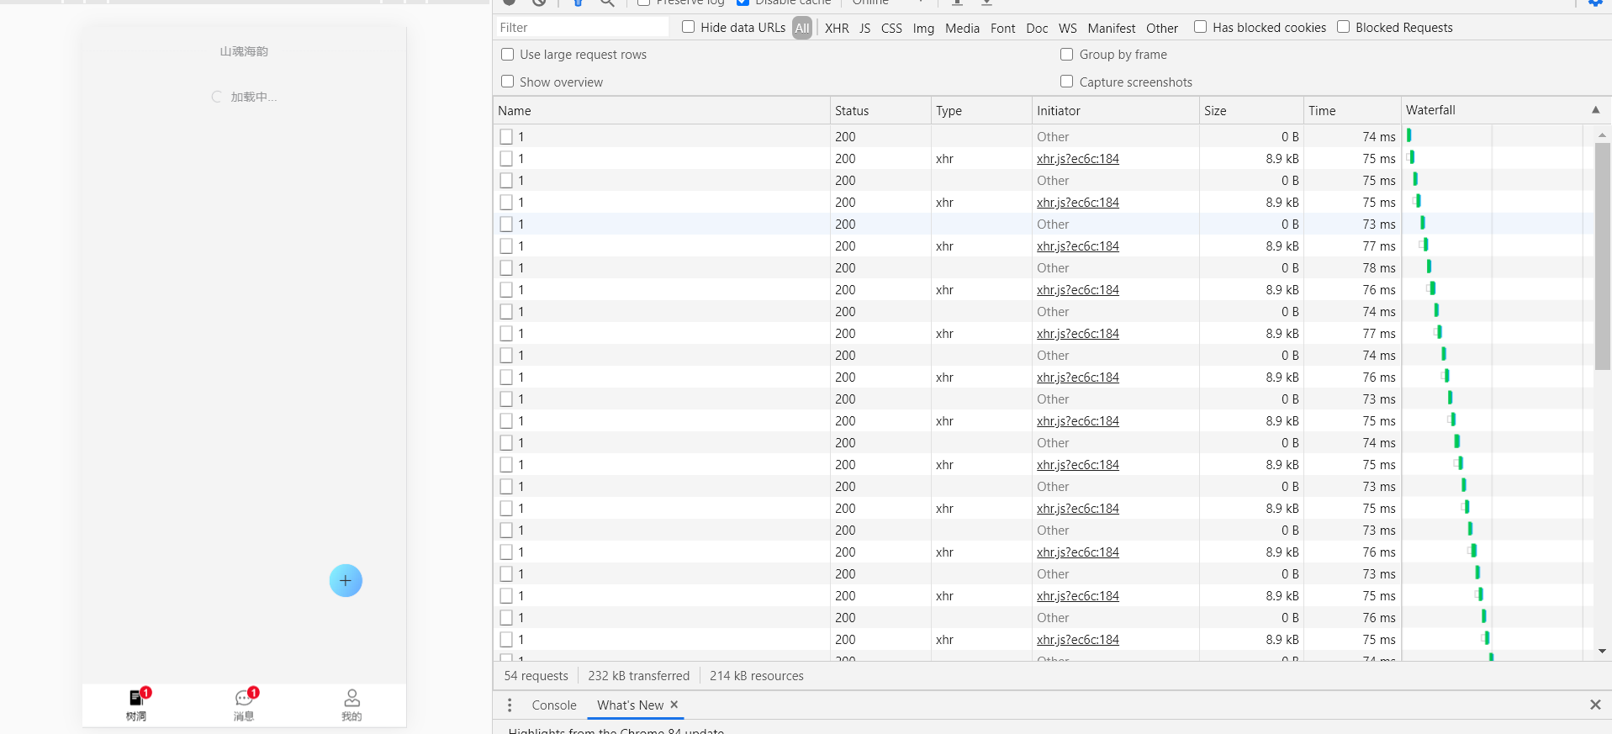Viewport: 1612px width, 734px height.
Task: Click the 加载中... loading indicator
Action: click(x=244, y=97)
